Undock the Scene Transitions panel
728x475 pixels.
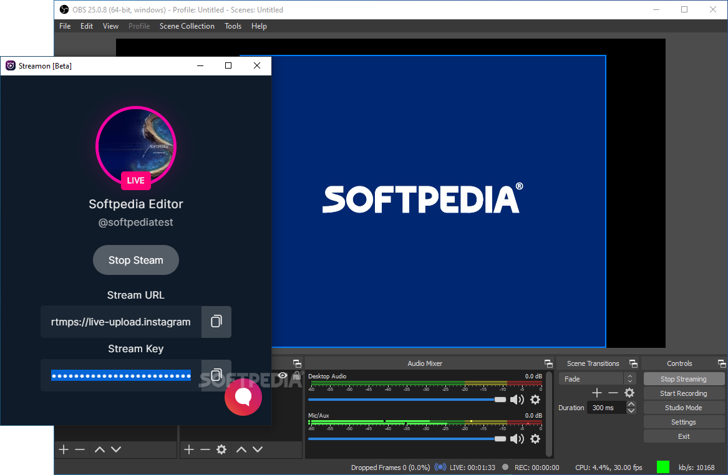633,363
